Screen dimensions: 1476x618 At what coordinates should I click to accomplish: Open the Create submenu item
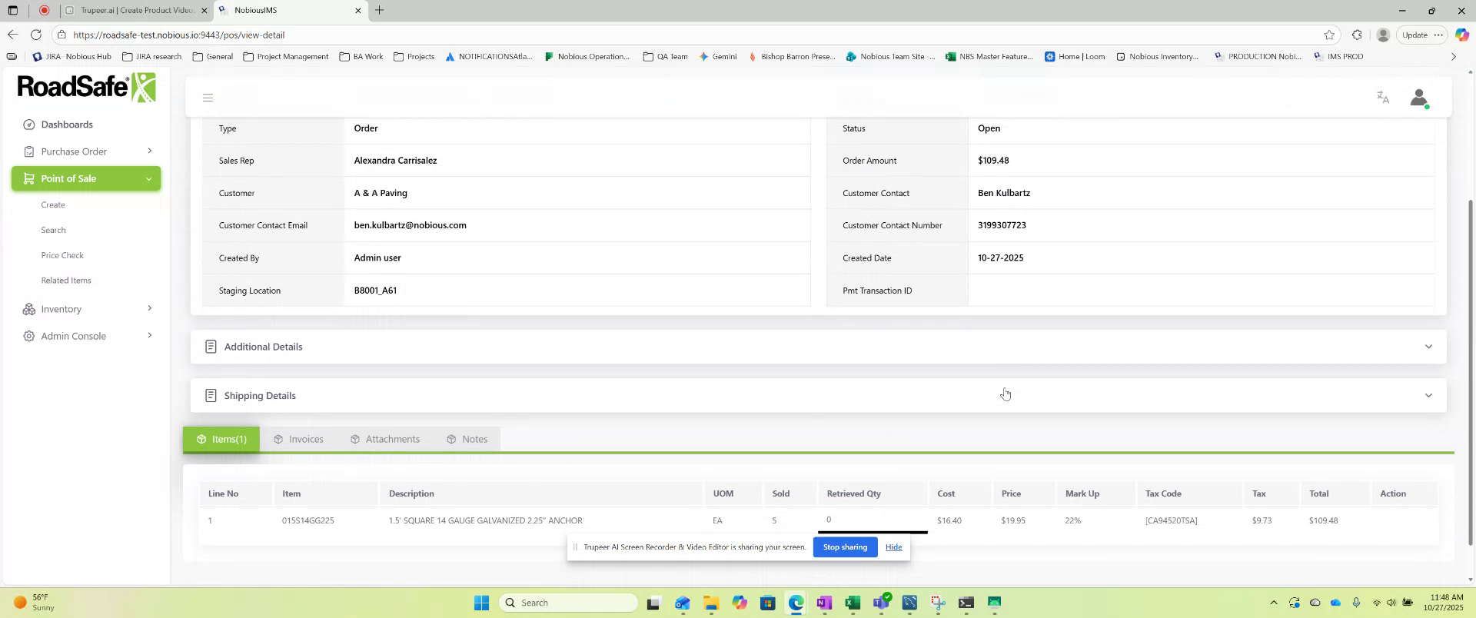pos(53,205)
